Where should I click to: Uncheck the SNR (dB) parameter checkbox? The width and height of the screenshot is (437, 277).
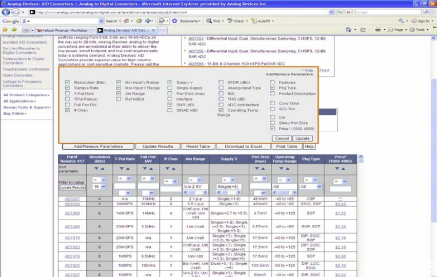click(170, 105)
